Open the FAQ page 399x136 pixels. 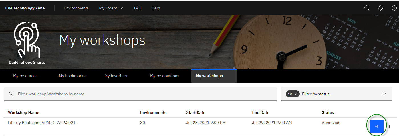coord(138,8)
